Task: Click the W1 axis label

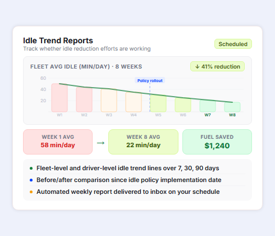Action: pos(59,115)
